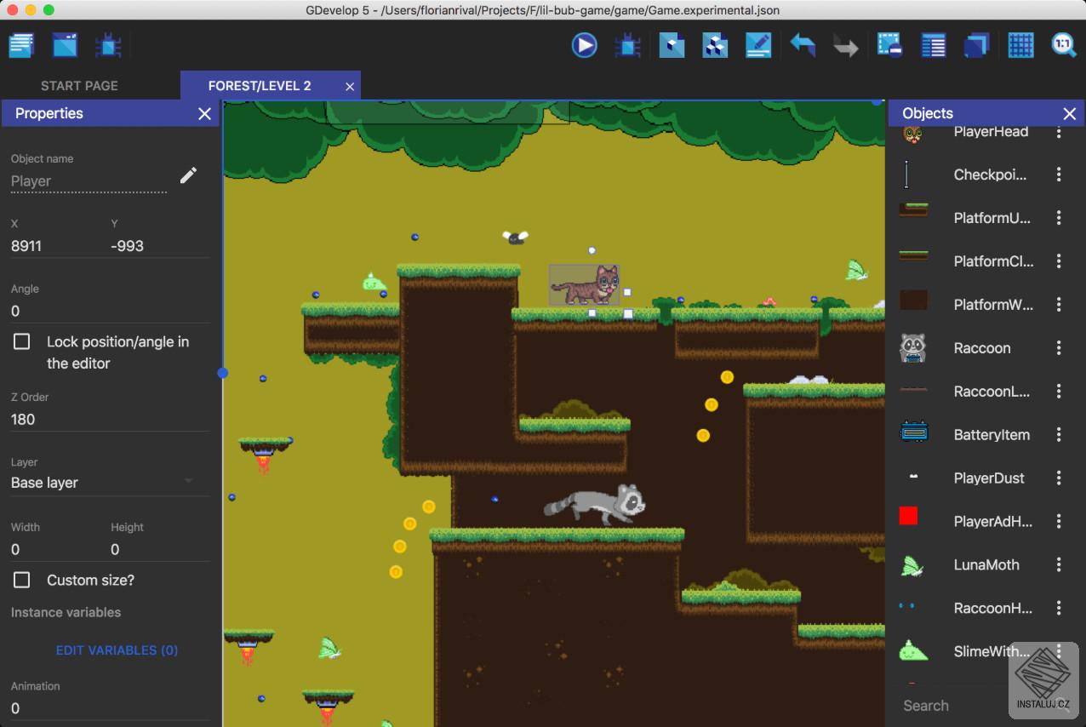Open the layers editor
Screen dimensions: 1086x727
tap(977, 45)
